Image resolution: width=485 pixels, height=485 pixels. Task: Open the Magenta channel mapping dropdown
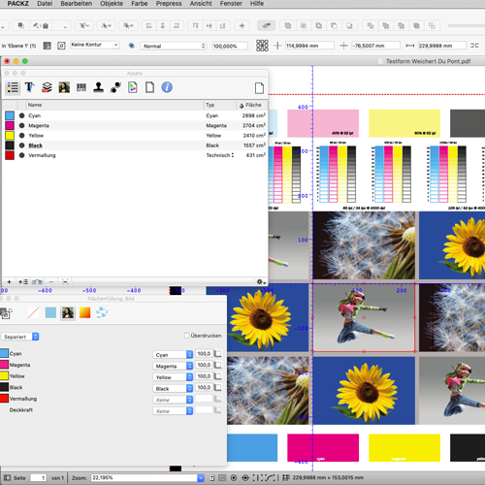(173, 366)
